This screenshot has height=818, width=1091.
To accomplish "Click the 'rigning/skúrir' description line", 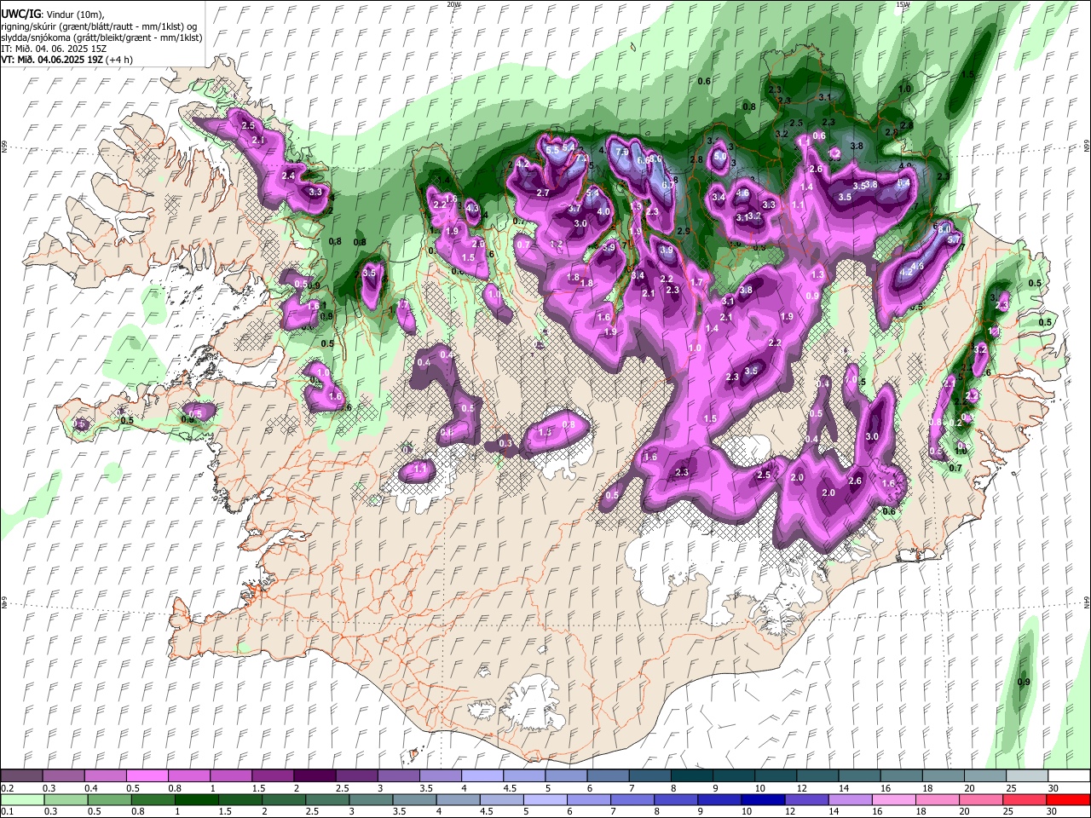I will tap(99, 26).
